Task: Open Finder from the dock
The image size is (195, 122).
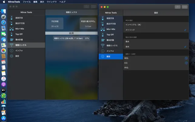Action: 3,11
